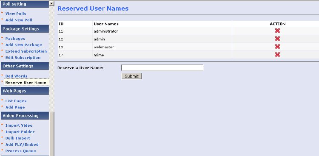This screenshot has width=319, height=156.
Task: Open Bulk Import
Action: [x=18, y=138]
